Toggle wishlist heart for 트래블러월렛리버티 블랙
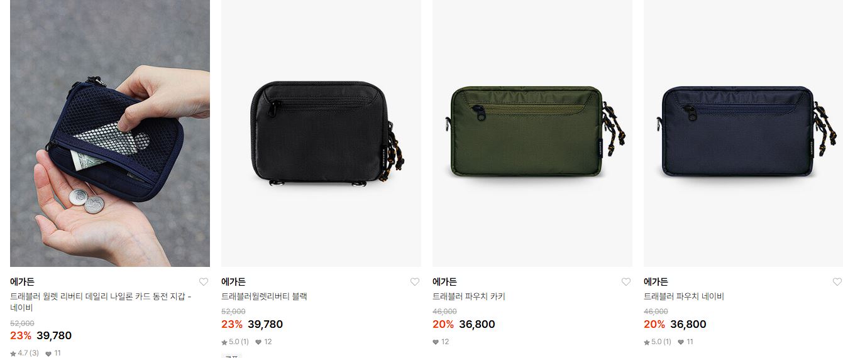The width and height of the screenshot is (843, 358). (x=415, y=282)
